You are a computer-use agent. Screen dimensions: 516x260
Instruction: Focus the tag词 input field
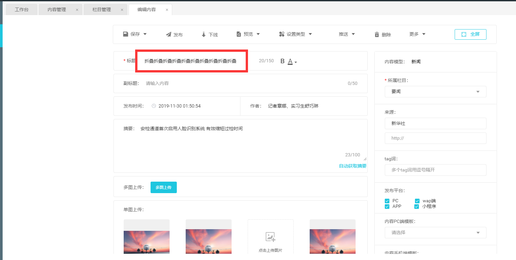pos(435,170)
